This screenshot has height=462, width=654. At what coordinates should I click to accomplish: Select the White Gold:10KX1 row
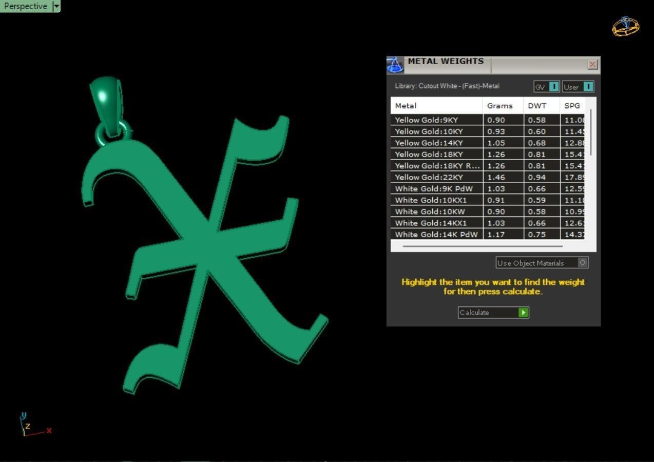click(x=488, y=200)
